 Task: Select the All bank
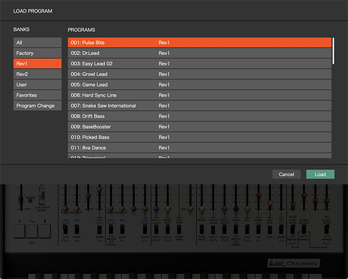[38, 42]
